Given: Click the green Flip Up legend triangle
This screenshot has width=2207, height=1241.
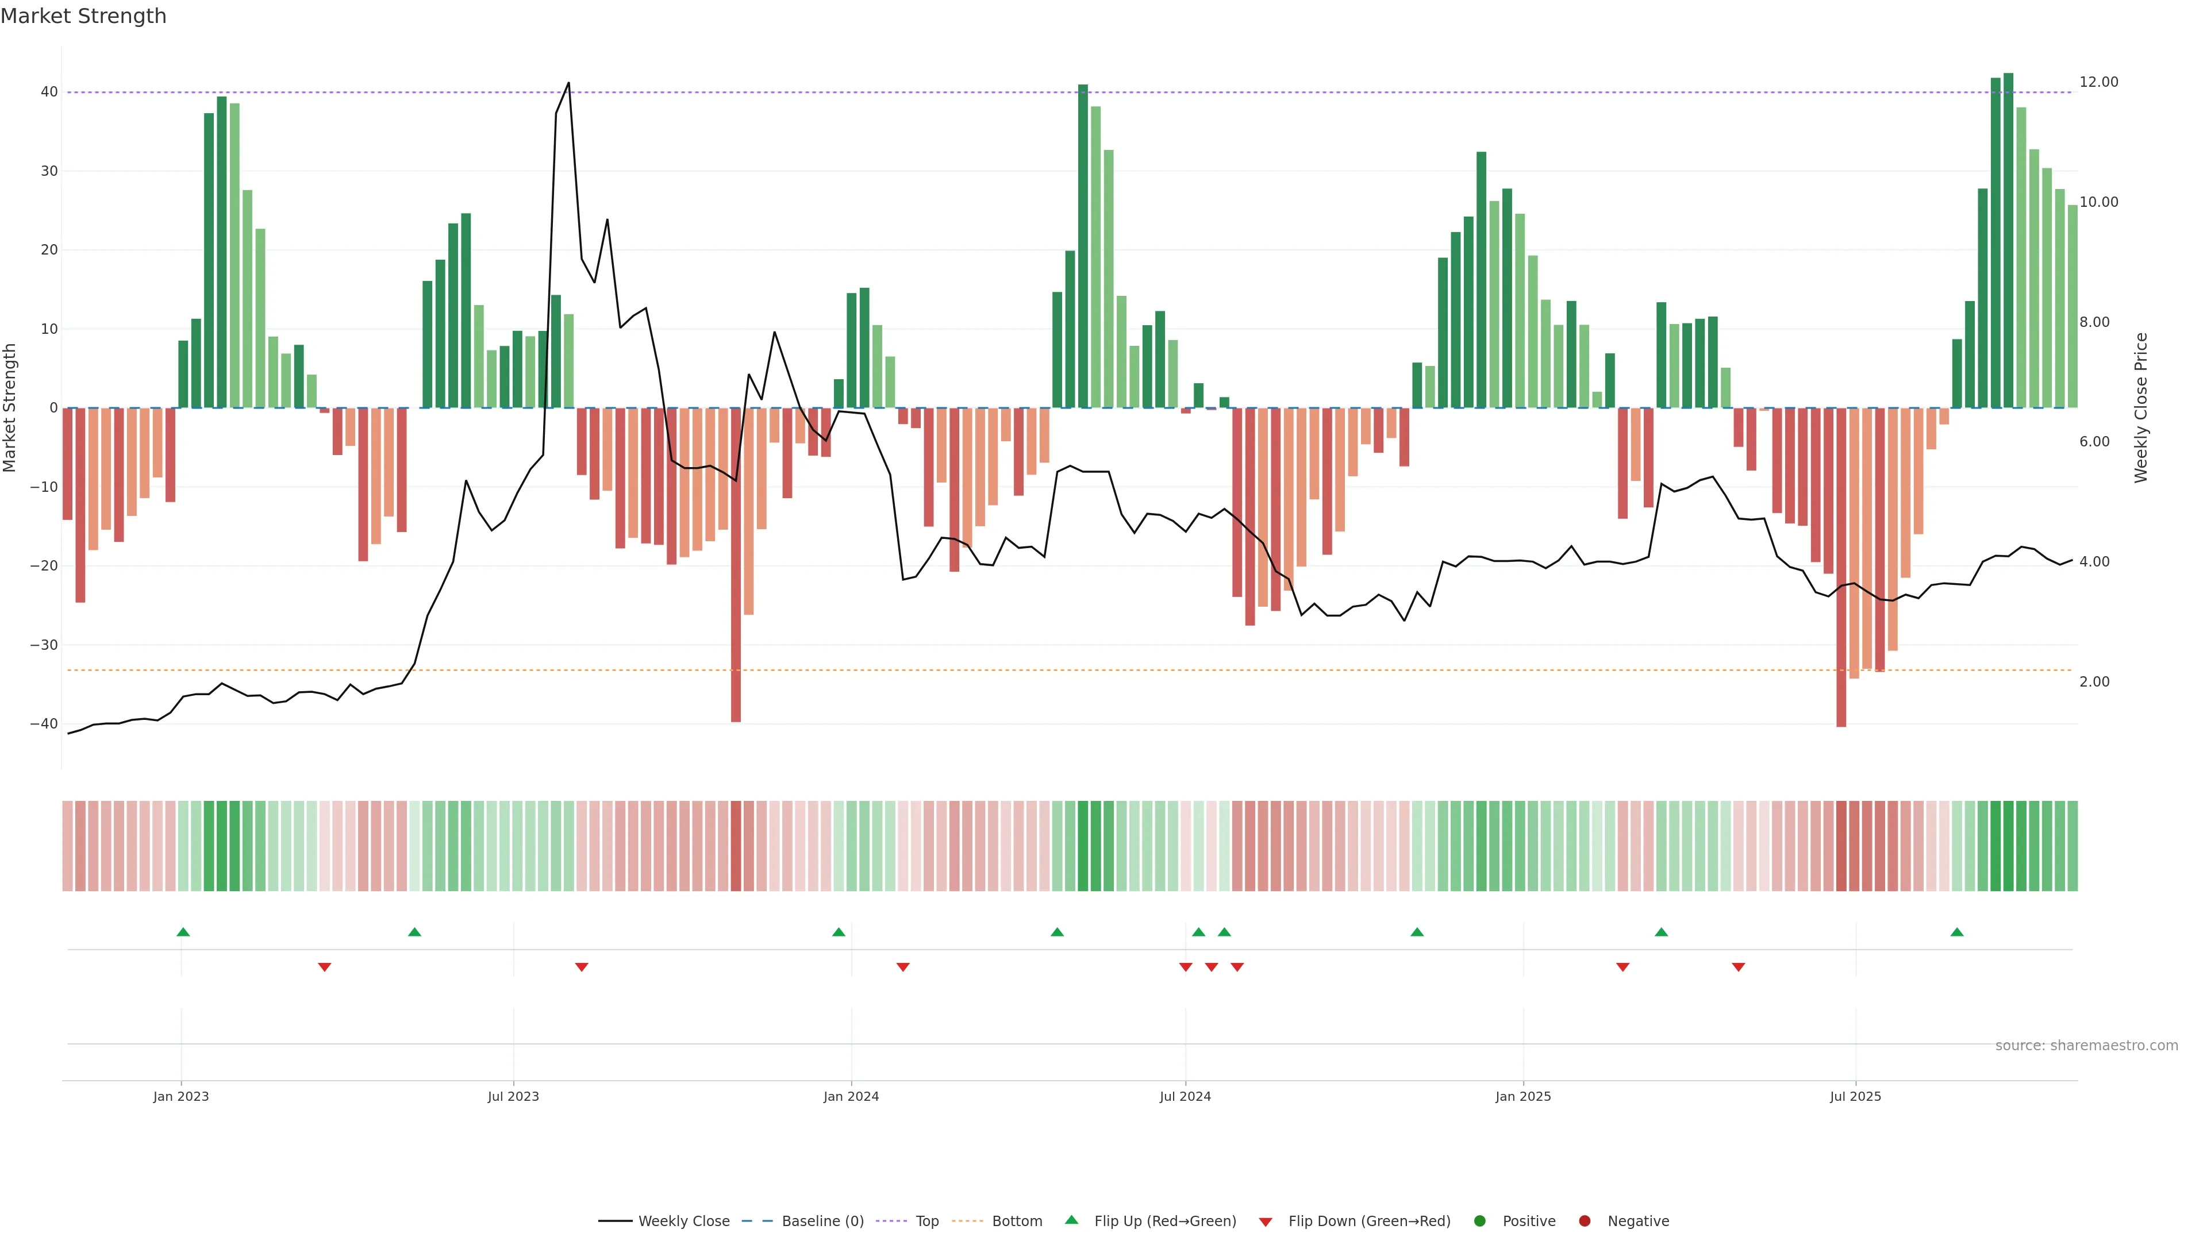Looking at the screenshot, I should pyautogui.click(x=1071, y=1220).
